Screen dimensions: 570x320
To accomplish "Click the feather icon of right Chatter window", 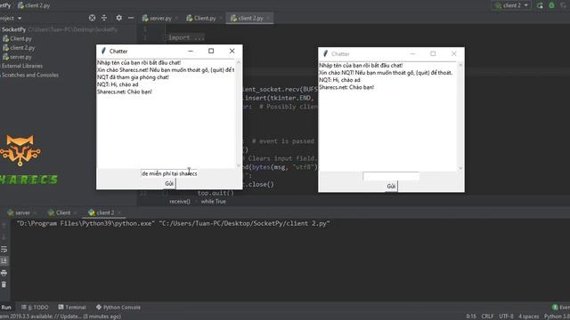I will pyautogui.click(x=325, y=53).
